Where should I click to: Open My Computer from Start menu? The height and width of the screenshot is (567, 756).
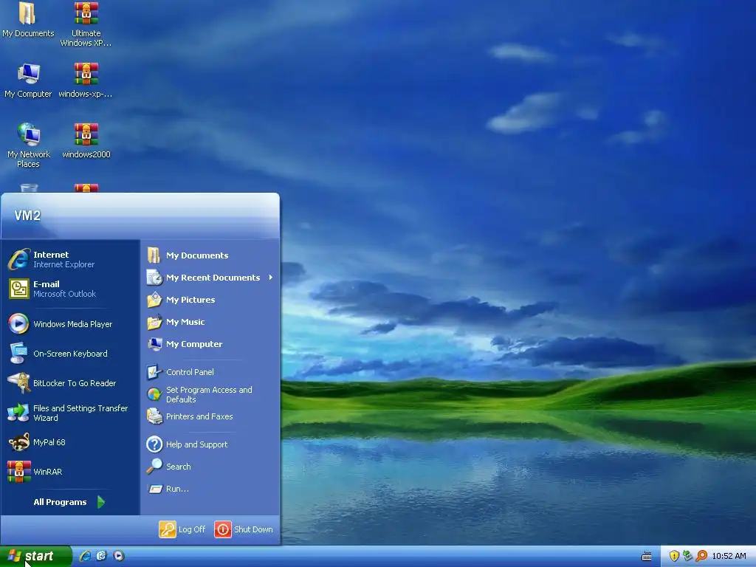point(210,344)
